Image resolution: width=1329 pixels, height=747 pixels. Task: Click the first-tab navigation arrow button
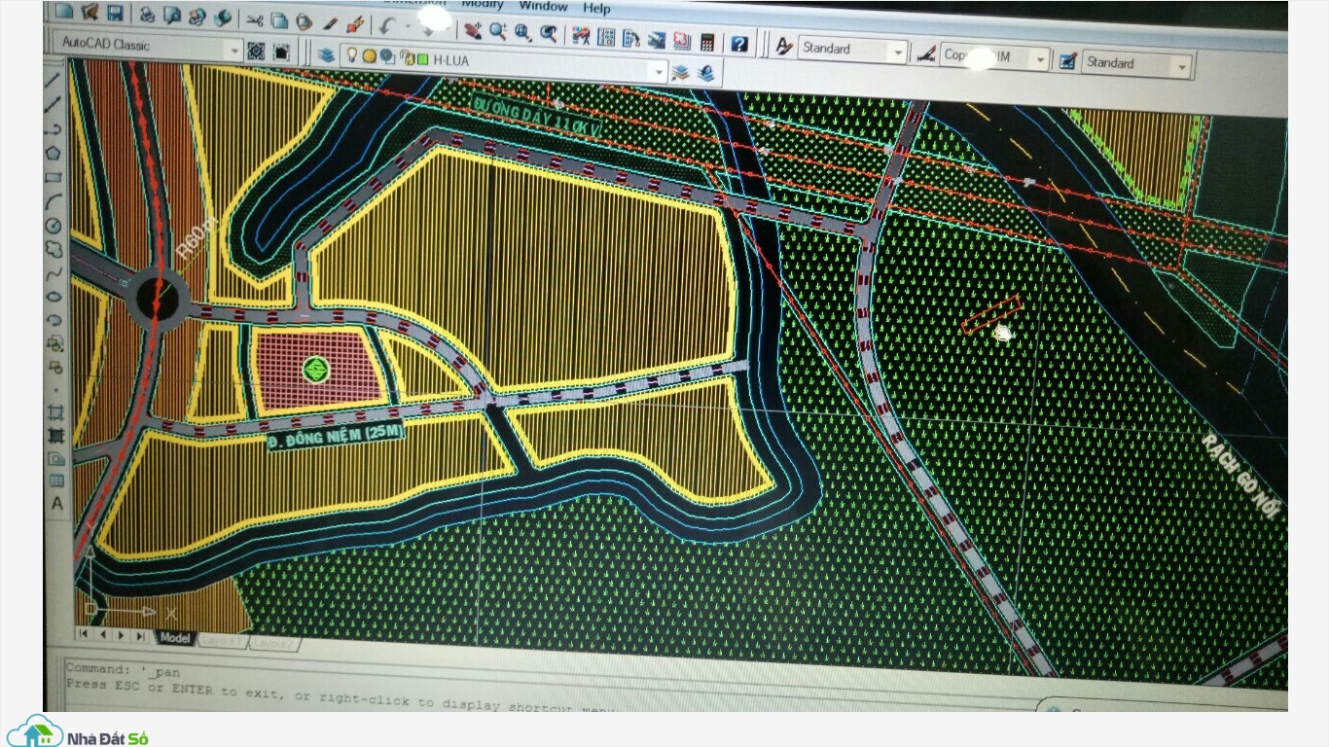(84, 633)
